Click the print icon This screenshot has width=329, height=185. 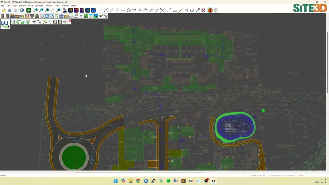15,10
